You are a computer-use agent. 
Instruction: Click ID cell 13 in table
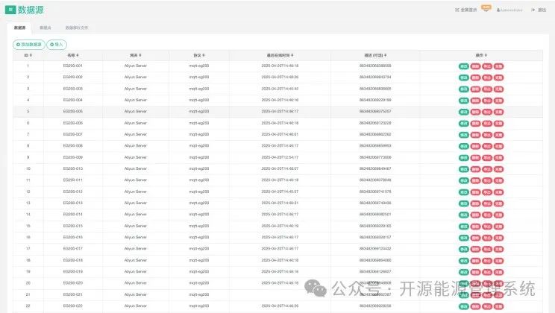click(28, 203)
